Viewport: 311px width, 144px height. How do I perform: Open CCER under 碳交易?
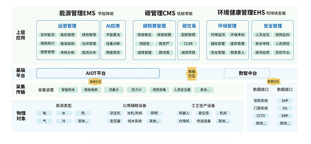tap(188, 43)
